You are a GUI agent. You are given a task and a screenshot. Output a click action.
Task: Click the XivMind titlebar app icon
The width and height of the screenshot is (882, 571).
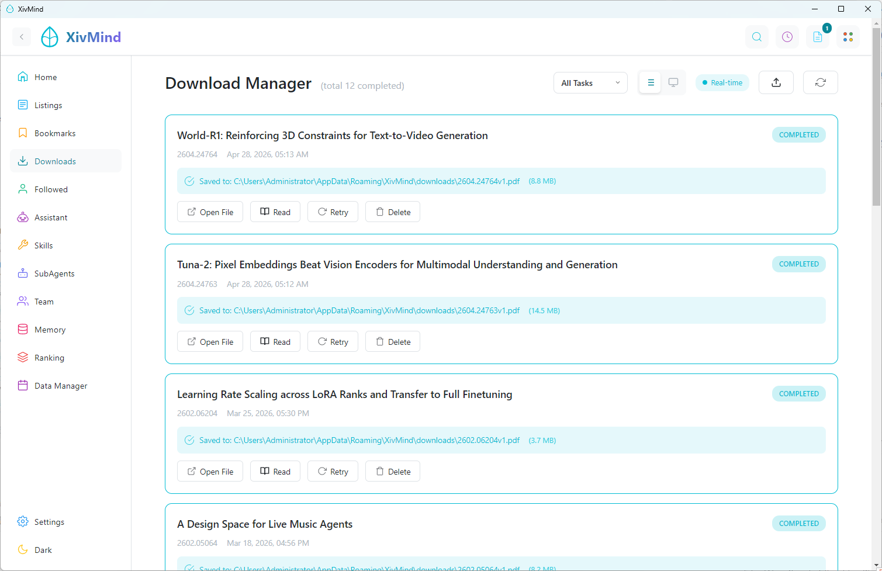tap(9, 9)
